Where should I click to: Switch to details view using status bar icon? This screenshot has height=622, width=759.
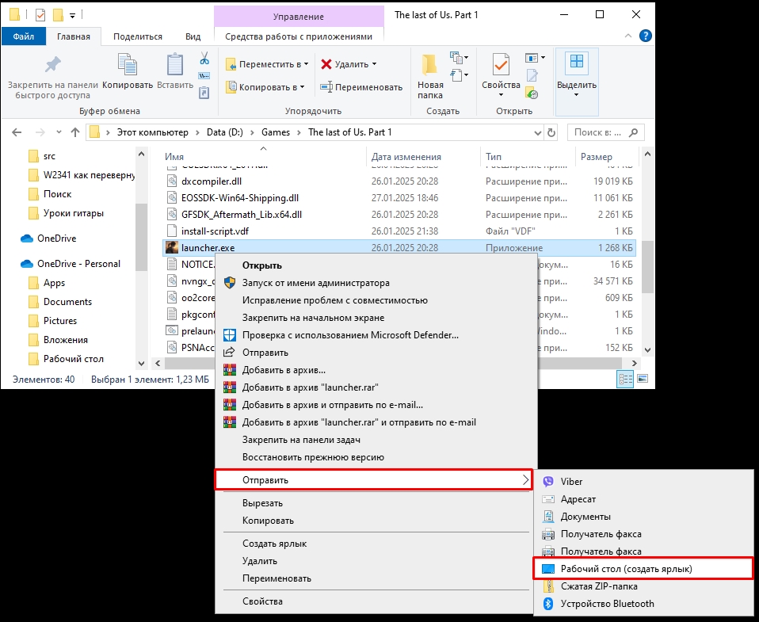[625, 379]
